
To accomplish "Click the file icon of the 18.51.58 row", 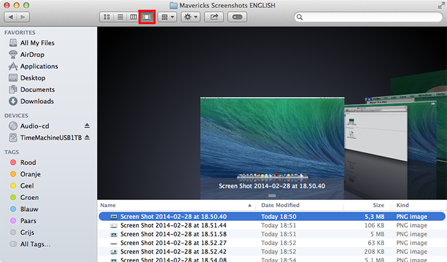I will coord(114,234).
